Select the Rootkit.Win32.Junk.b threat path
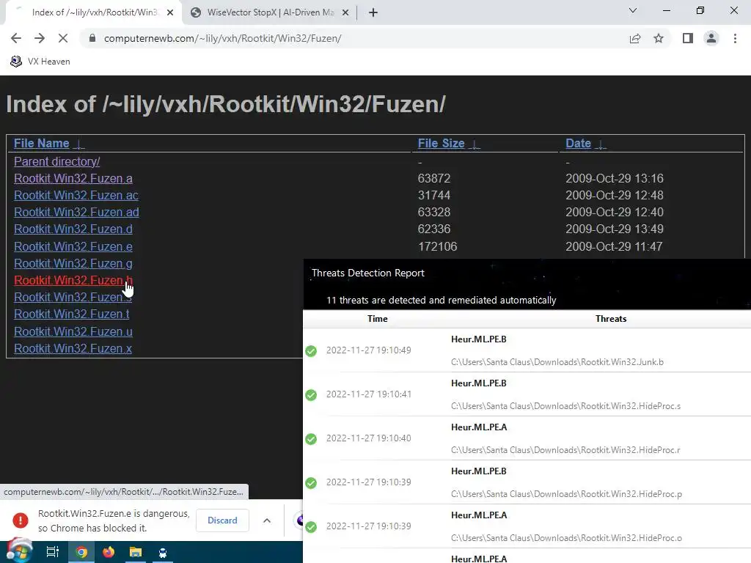The image size is (751, 563). [557, 362]
